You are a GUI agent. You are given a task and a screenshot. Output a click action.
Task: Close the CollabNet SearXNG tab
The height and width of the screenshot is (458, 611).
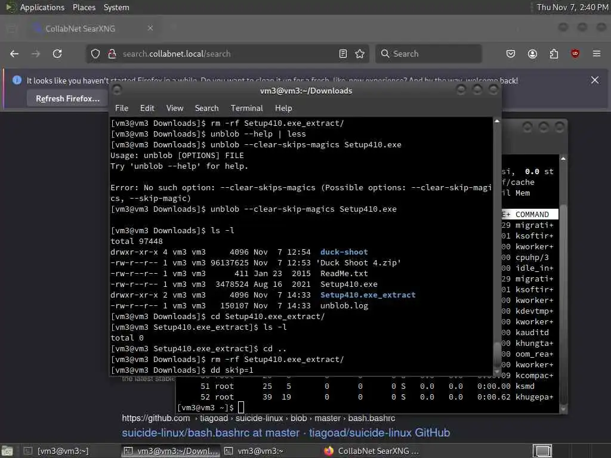tap(150, 28)
